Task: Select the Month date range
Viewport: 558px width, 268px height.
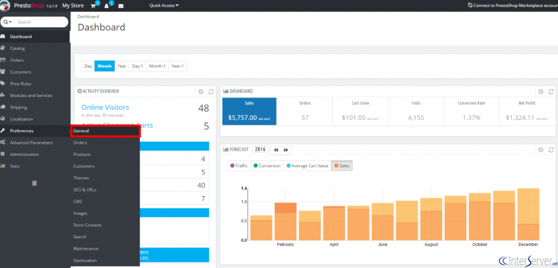Action: tap(105, 66)
